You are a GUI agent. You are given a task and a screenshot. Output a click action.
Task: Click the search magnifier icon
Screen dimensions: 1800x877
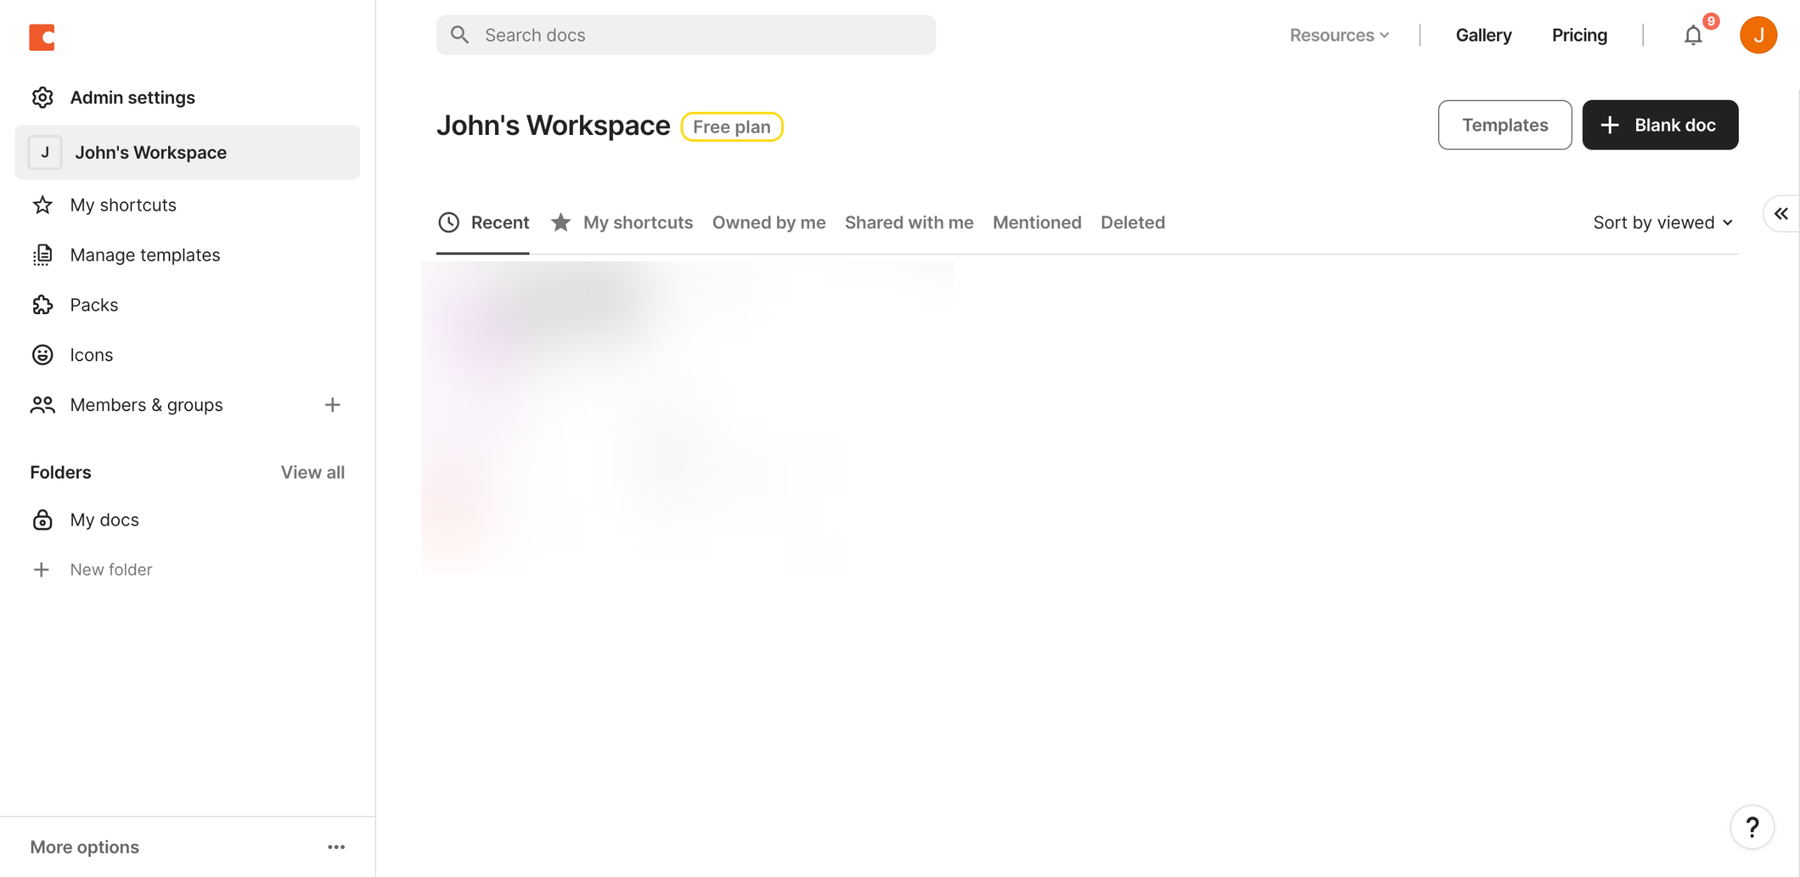click(x=460, y=34)
